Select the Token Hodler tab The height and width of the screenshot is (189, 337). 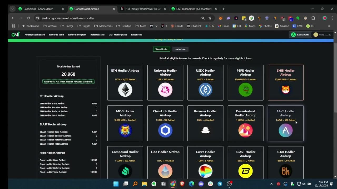161,49
